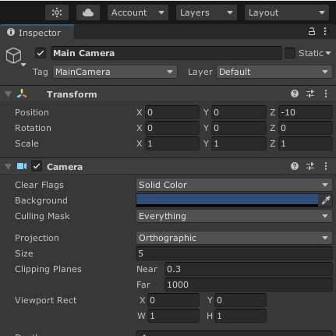Pick a color with the Background eyedropper
This screenshot has height=336, width=336.
(325, 200)
